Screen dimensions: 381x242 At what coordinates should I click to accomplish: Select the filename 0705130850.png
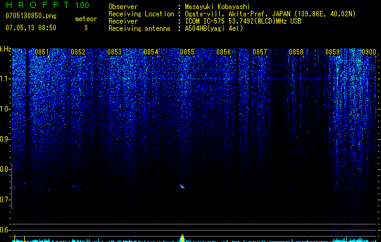31,16
